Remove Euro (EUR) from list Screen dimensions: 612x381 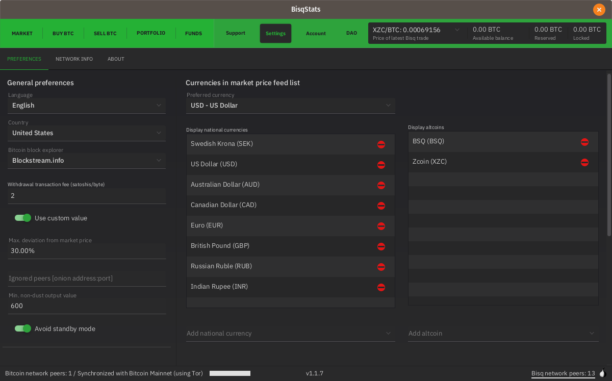point(381,226)
